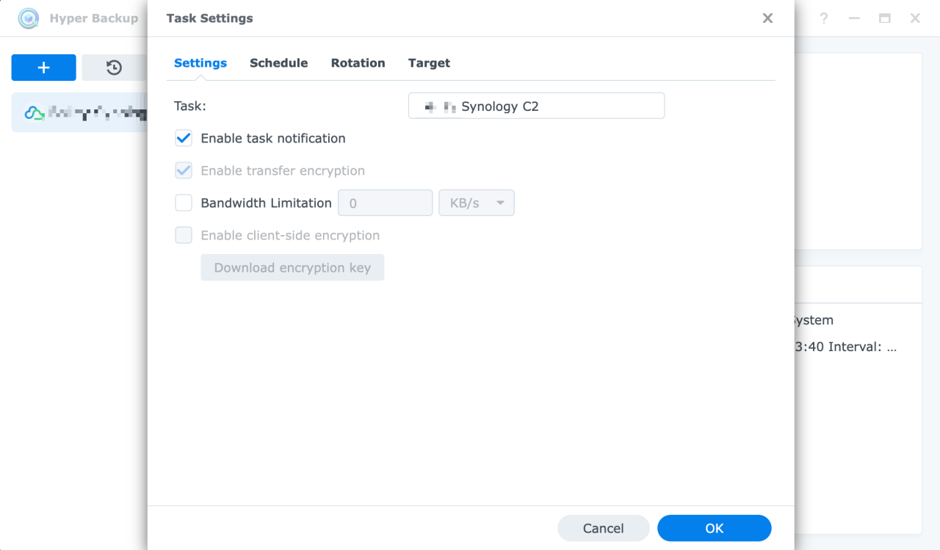
Task: Open the KB/s unit dropdown
Action: 476,203
